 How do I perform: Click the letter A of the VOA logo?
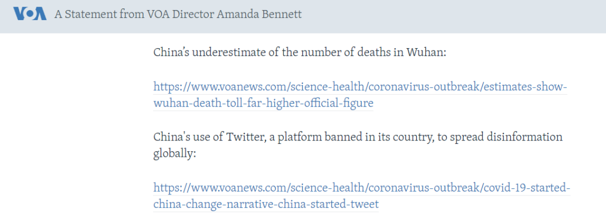coord(40,14)
